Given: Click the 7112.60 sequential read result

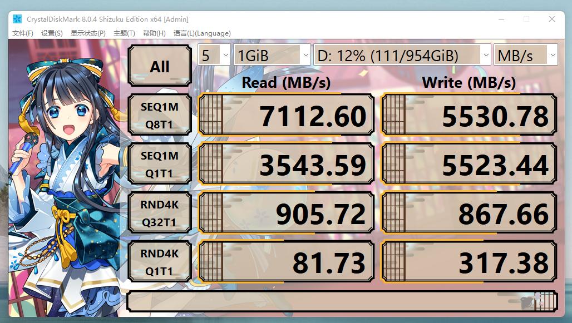Looking at the screenshot, I should 287,116.
